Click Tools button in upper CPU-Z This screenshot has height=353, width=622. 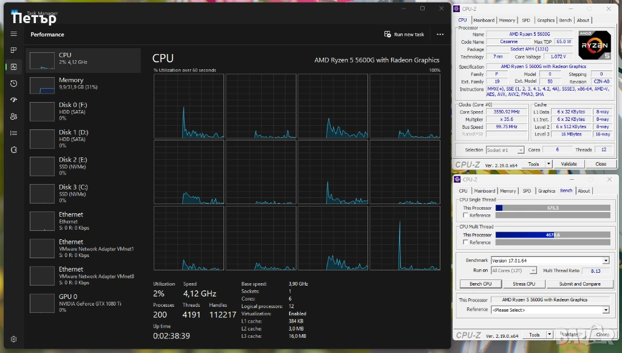coord(533,164)
